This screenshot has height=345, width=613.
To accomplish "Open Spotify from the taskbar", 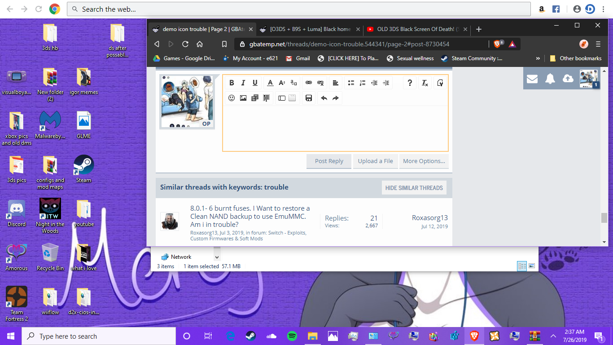I will click(x=292, y=336).
